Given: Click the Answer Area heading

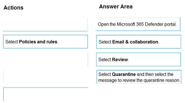Looking at the screenshot, I should point(116,7).
